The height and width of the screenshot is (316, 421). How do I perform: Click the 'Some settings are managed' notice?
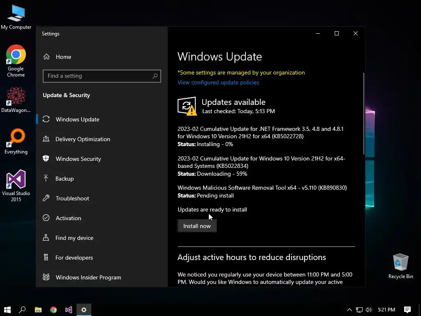[x=241, y=72]
